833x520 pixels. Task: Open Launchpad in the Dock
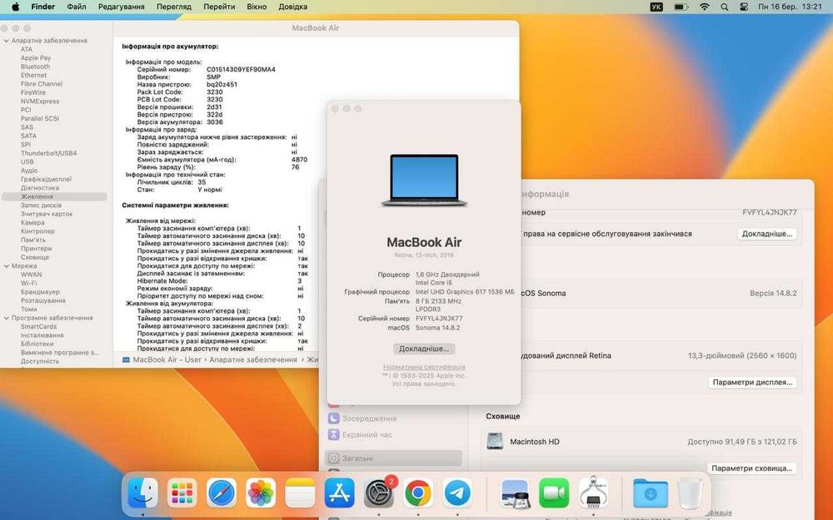182,493
